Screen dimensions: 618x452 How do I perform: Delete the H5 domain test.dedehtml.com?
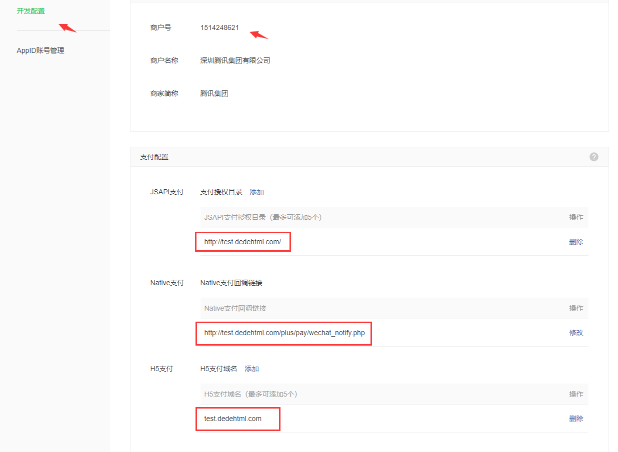click(576, 419)
